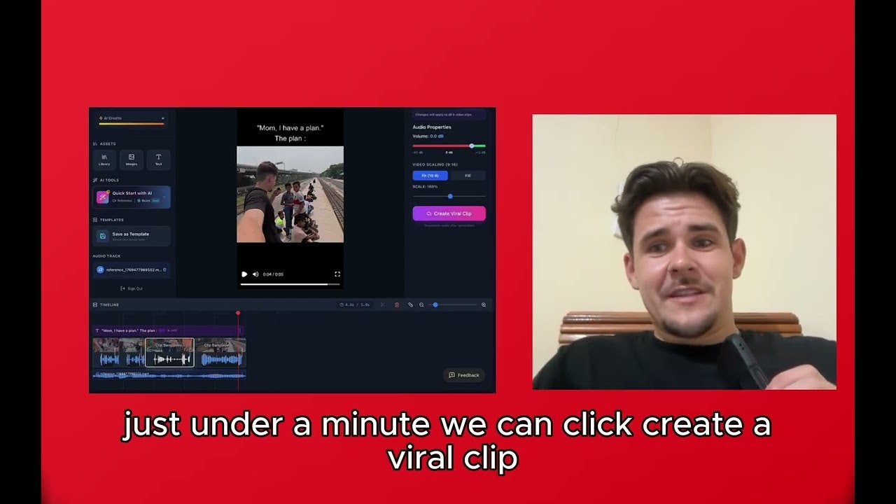Switch video scaling to Fill mode
This screenshot has width=896, height=504.
point(468,176)
